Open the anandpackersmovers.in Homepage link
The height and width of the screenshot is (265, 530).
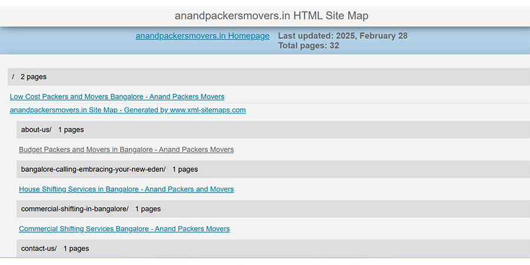point(203,36)
